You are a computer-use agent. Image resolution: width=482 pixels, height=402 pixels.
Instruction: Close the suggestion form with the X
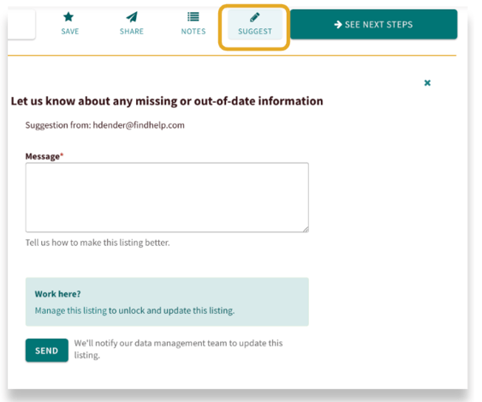point(427,83)
